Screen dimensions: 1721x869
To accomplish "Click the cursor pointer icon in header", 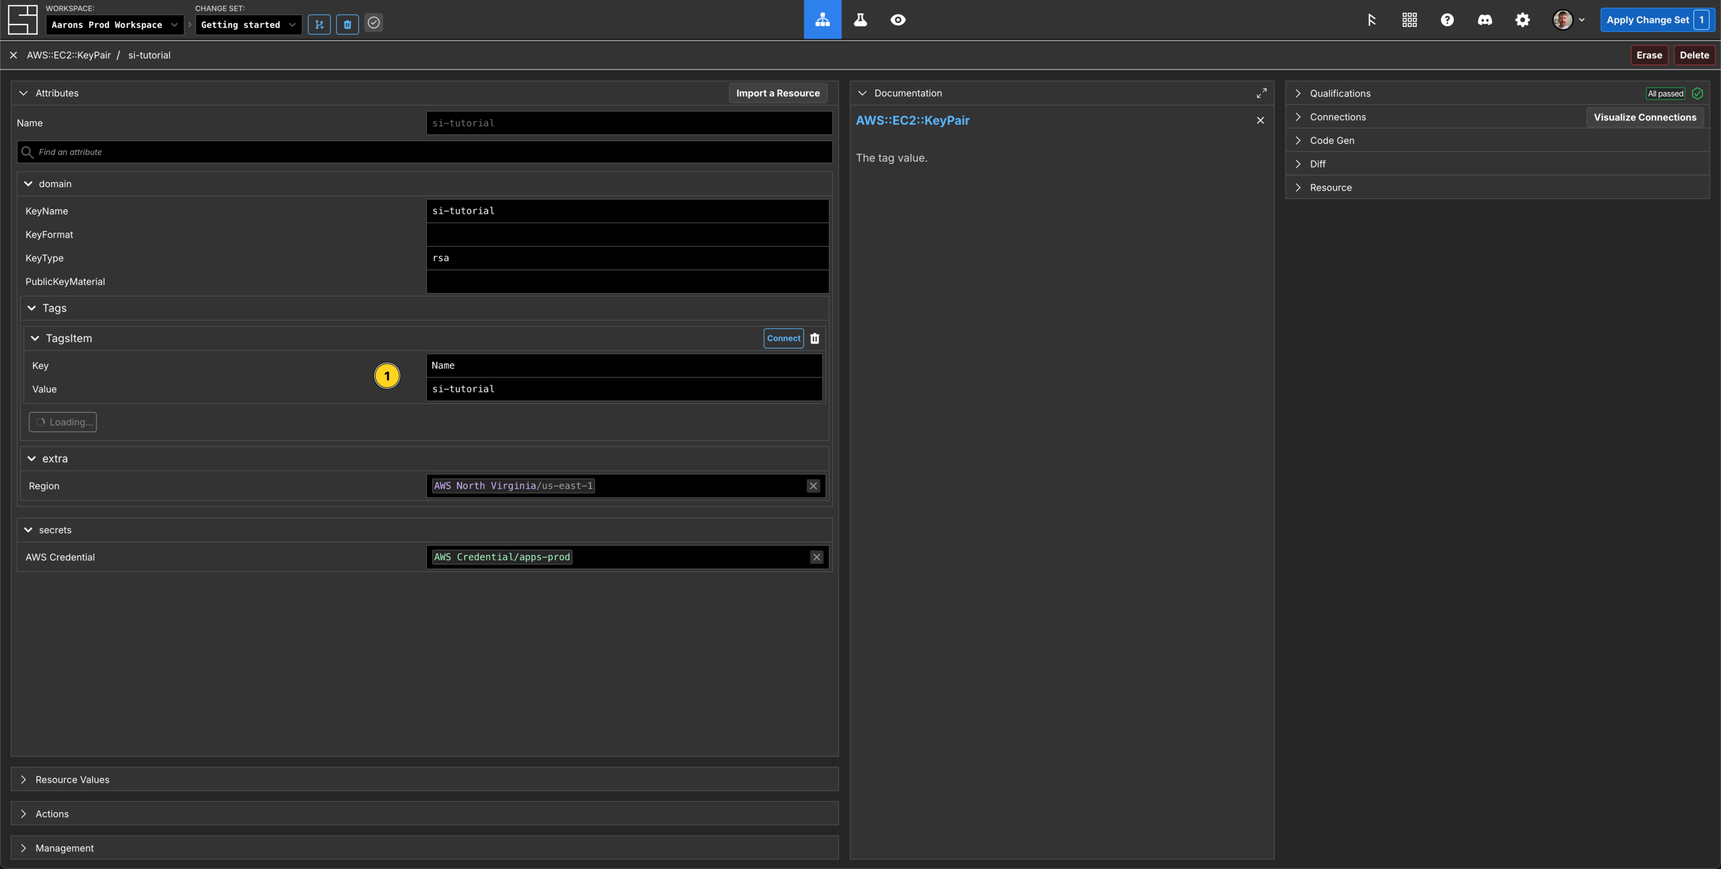I will [1372, 20].
